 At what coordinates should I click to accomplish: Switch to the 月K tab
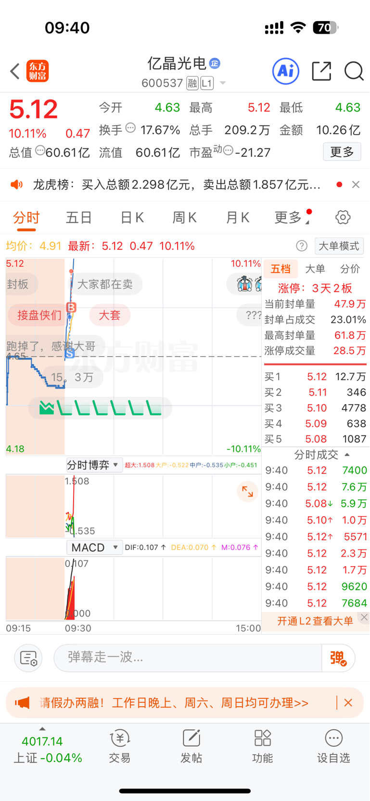tap(238, 218)
